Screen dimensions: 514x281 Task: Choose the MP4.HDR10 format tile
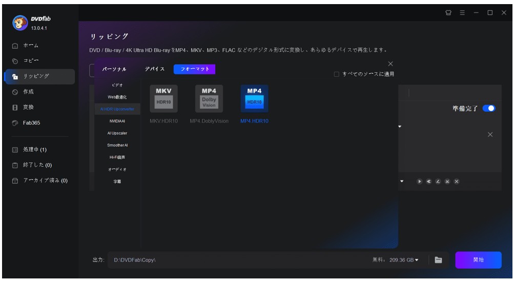pyautogui.click(x=254, y=104)
